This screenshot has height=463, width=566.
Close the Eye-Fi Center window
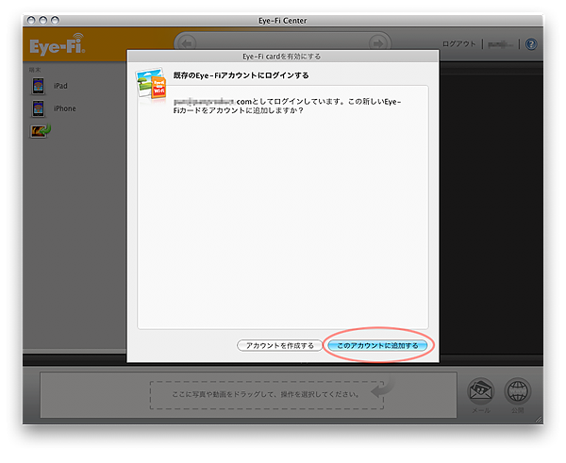pyautogui.click(x=31, y=20)
